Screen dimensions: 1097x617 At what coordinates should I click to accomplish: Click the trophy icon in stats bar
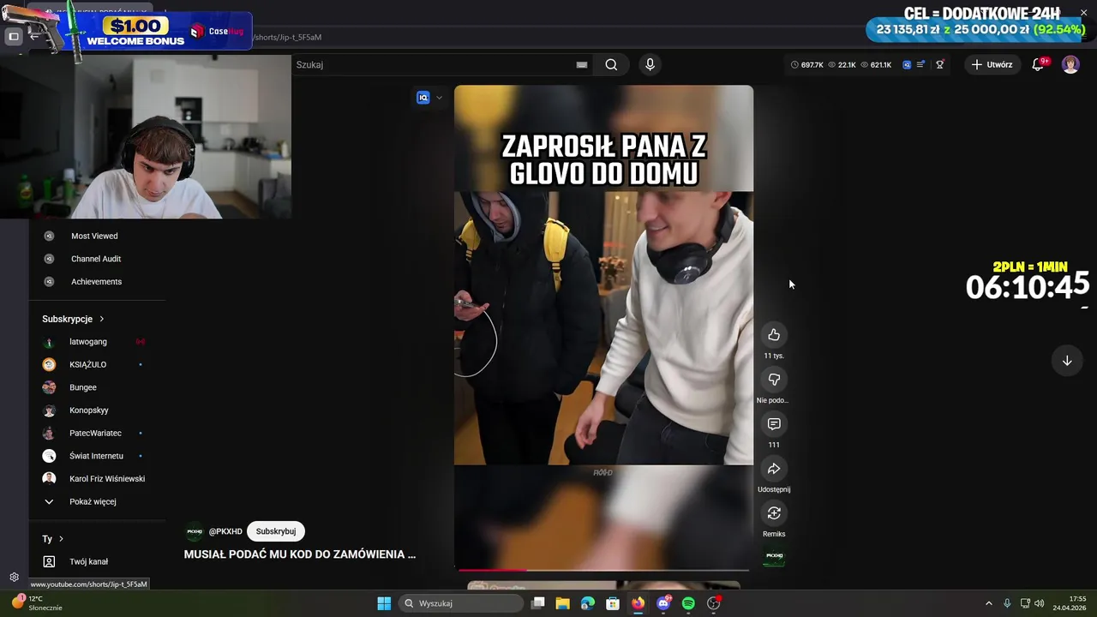[940, 64]
